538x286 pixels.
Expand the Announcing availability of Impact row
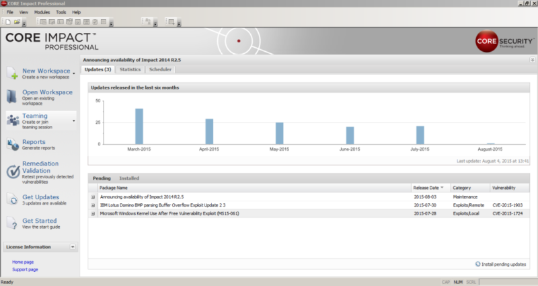(93, 197)
